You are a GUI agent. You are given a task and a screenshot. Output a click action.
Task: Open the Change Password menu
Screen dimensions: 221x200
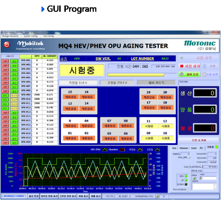pos(10,36)
